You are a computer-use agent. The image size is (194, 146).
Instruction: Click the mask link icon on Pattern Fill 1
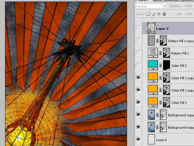pos(160,53)
